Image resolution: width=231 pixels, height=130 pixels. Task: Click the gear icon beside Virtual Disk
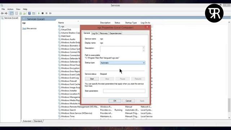point(59,30)
